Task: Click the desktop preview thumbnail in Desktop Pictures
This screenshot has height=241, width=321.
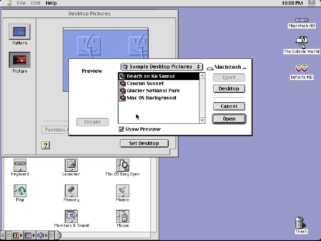Action: coord(106,43)
